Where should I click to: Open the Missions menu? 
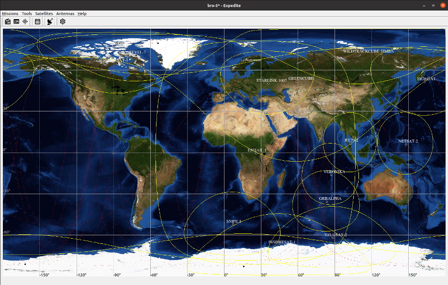(x=10, y=13)
